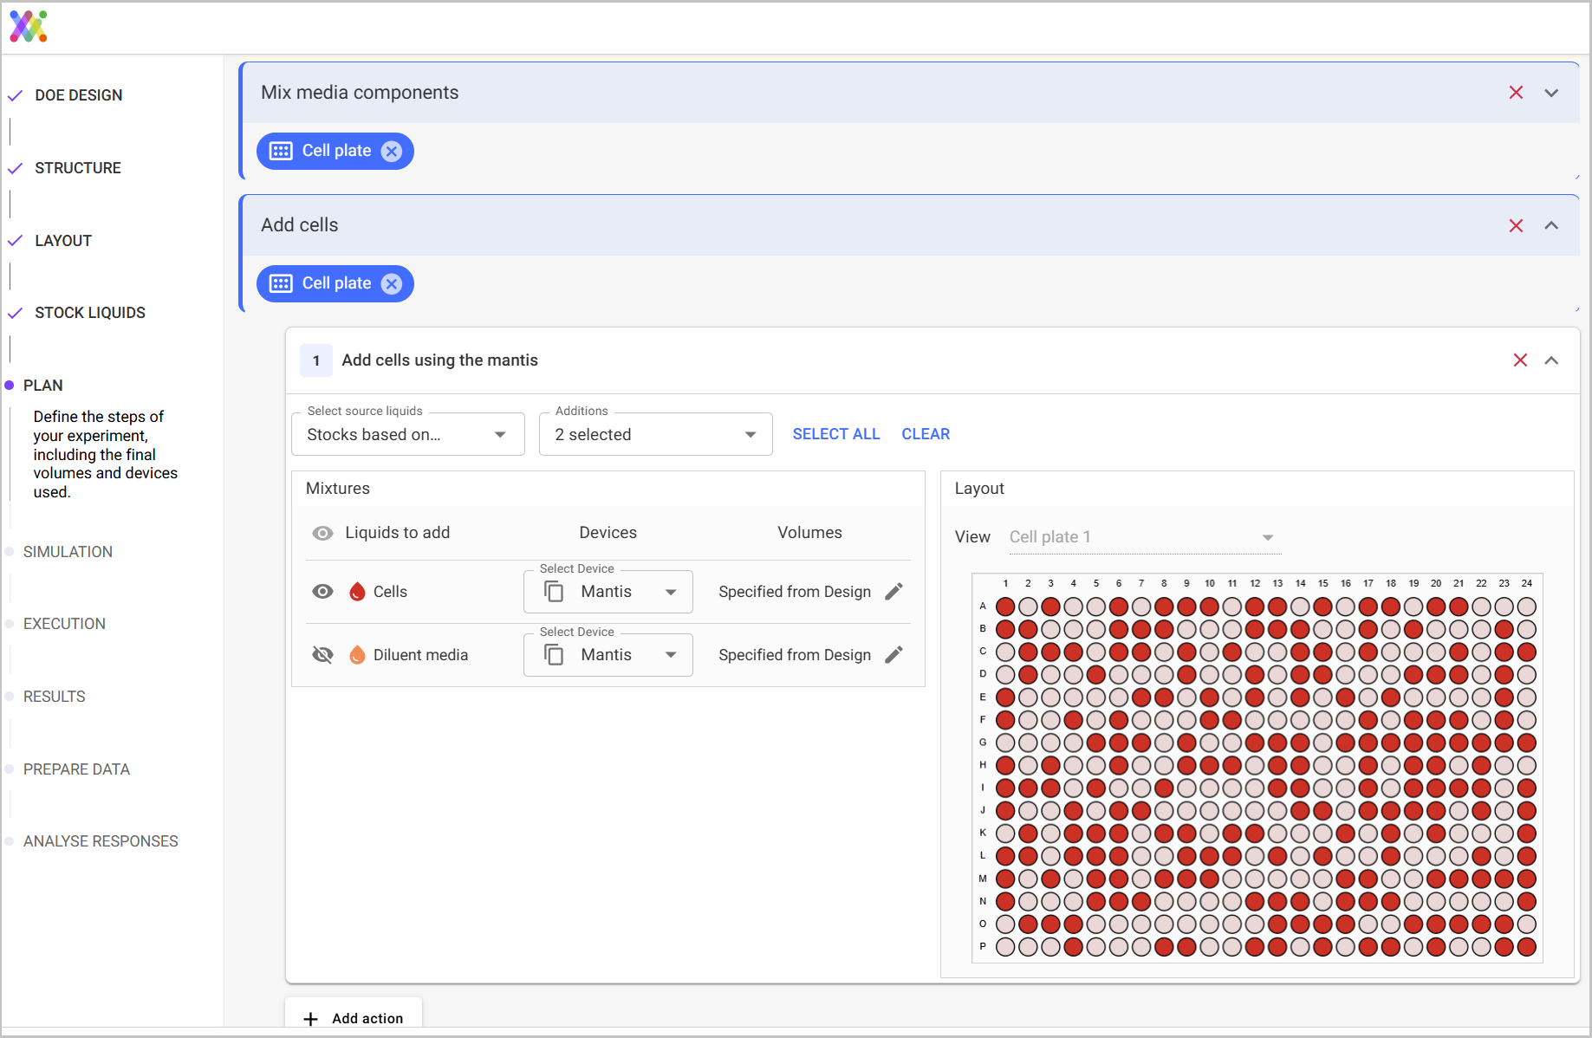The image size is (1592, 1038).
Task: Click the SELECT ALL link
Action: point(835,434)
